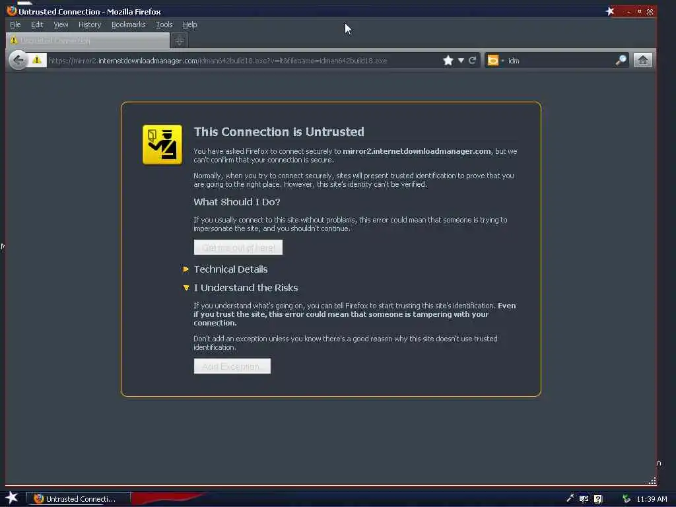Open the History menu
676x507 pixels.
tap(90, 24)
